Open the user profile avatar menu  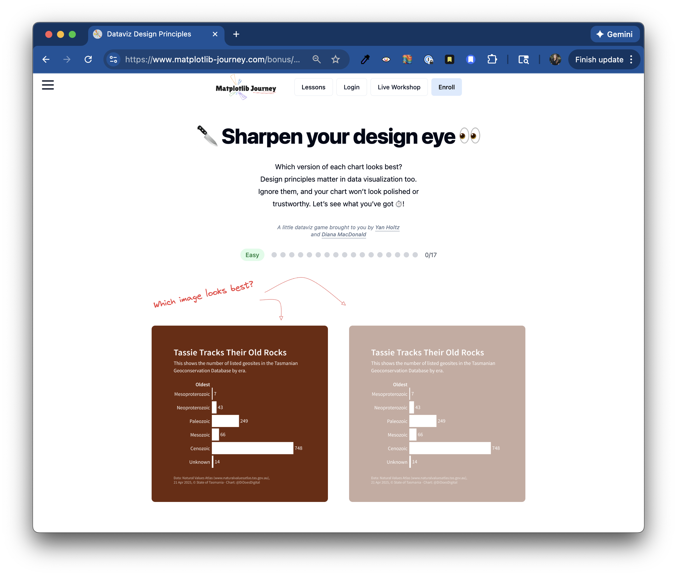click(555, 59)
